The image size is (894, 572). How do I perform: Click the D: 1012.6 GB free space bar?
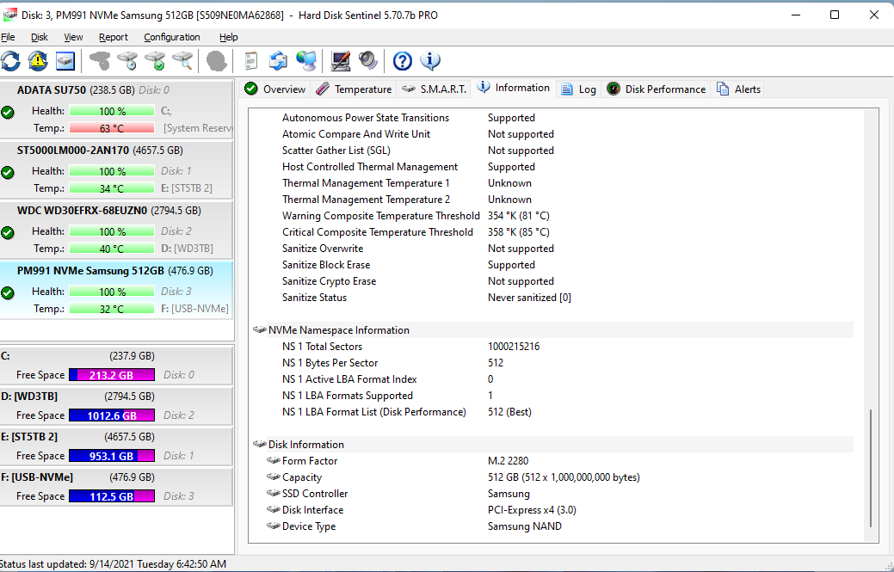[x=112, y=415]
